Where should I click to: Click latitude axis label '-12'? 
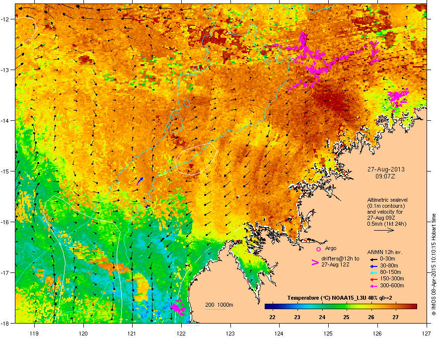(5, 19)
